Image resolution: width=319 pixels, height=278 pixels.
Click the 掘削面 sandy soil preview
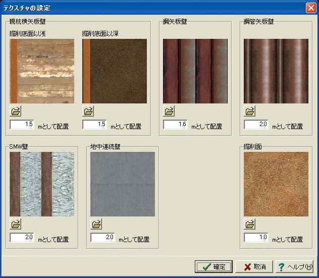tap(276, 184)
